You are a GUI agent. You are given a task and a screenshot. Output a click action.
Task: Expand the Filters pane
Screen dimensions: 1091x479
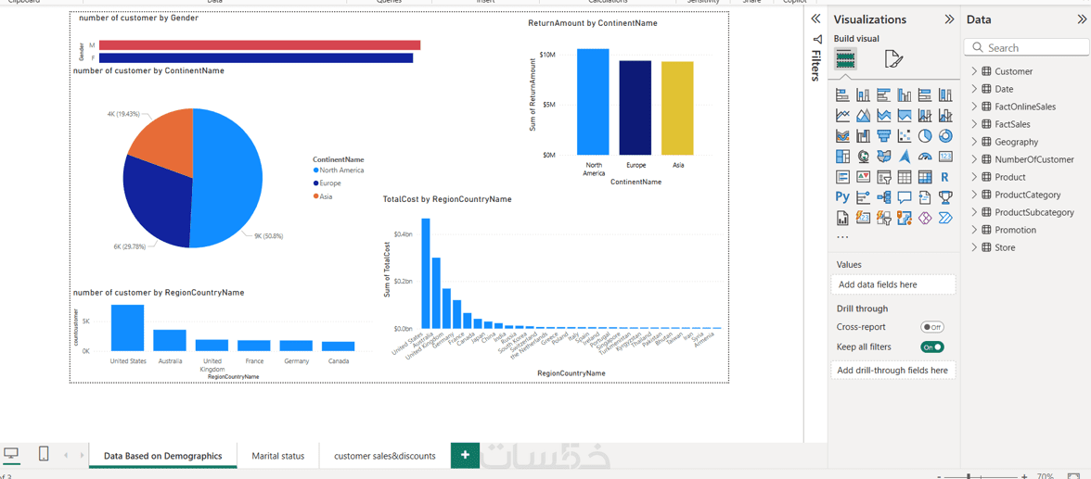point(816,19)
